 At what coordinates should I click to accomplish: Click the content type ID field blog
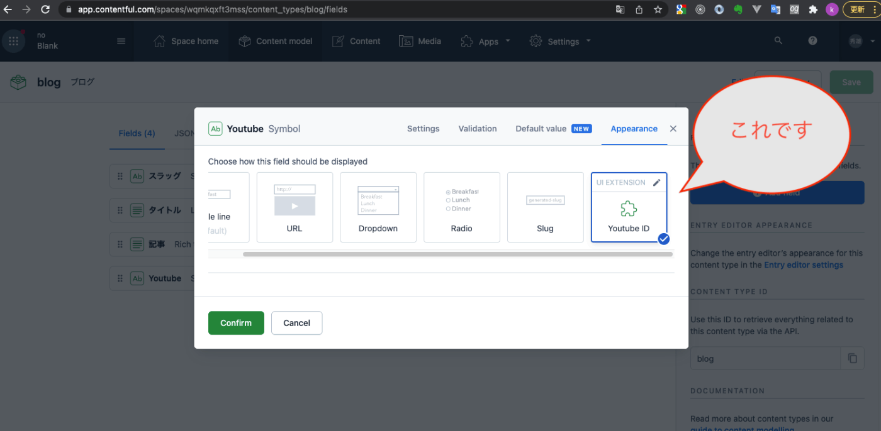(766, 359)
